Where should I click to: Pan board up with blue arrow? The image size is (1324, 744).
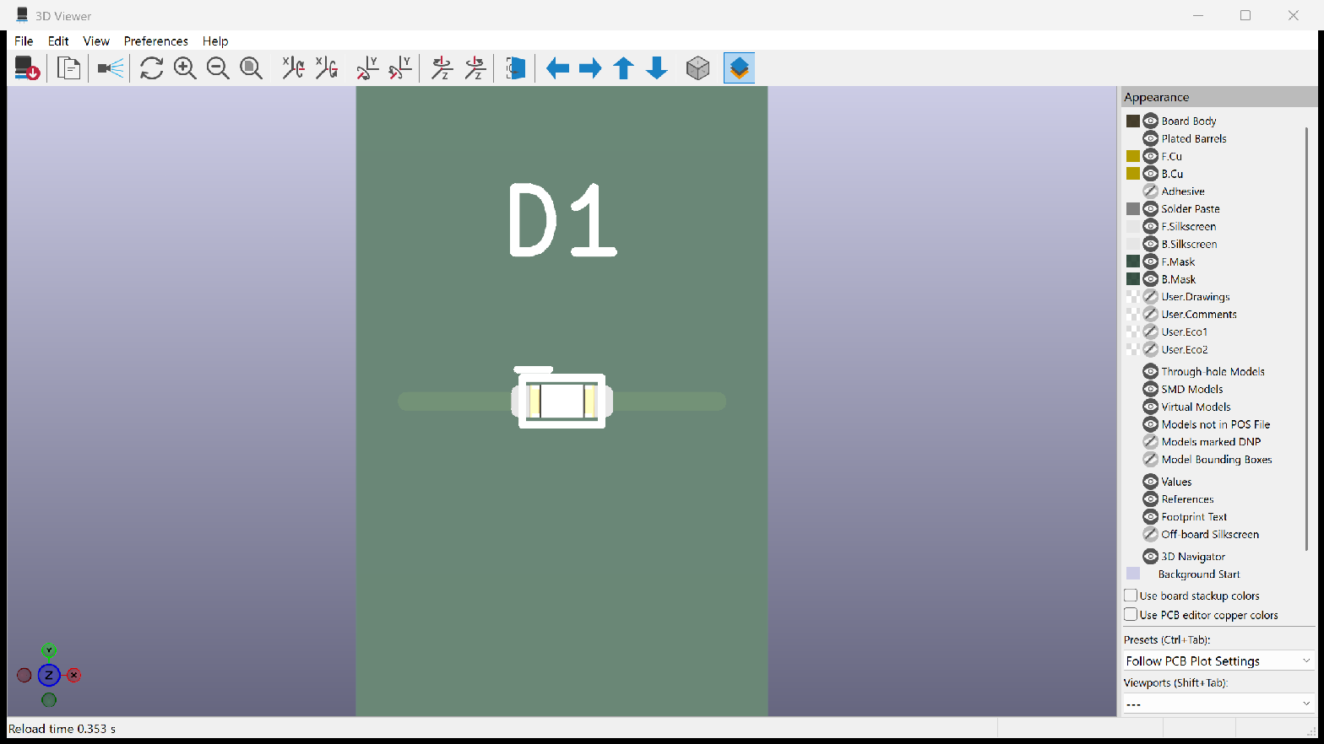[x=623, y=68]
